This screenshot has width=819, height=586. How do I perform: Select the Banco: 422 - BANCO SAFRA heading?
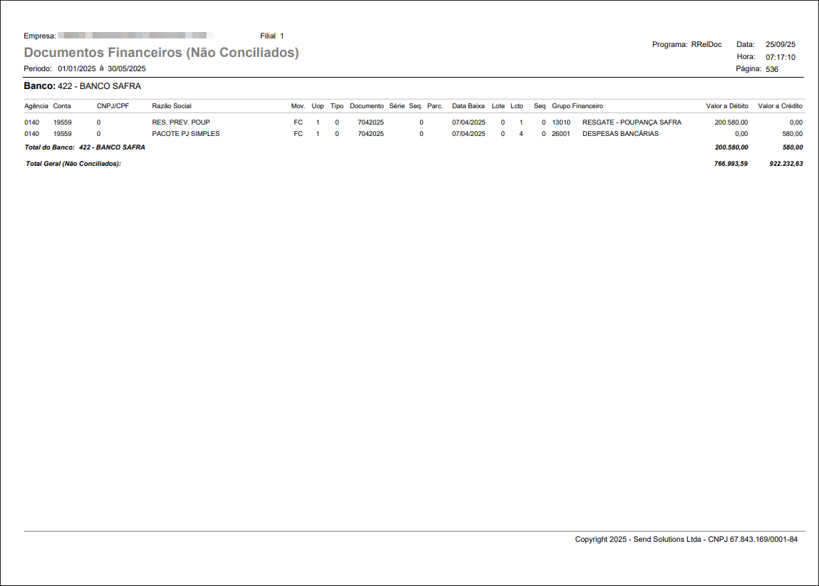point(83,86)
